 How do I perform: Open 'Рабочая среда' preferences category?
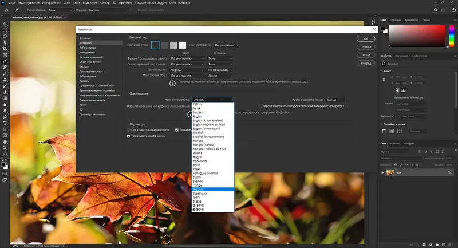coord(88,48)
